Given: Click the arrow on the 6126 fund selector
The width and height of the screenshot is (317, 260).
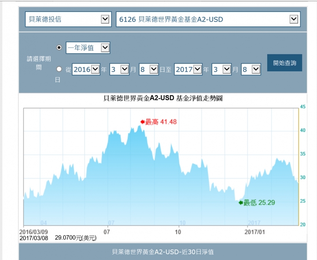Looking at the screenshot, I should [294, 19].
